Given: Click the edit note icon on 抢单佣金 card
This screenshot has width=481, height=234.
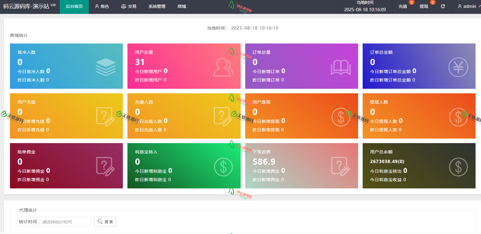Looking at the screenshot, I should (105, 166).
